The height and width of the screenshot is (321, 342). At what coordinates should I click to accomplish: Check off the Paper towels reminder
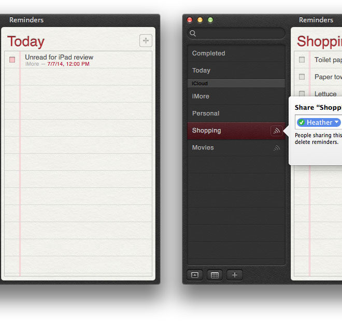point(302,77)
